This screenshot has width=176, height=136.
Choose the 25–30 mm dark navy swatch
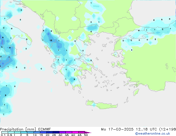[56, 132]
